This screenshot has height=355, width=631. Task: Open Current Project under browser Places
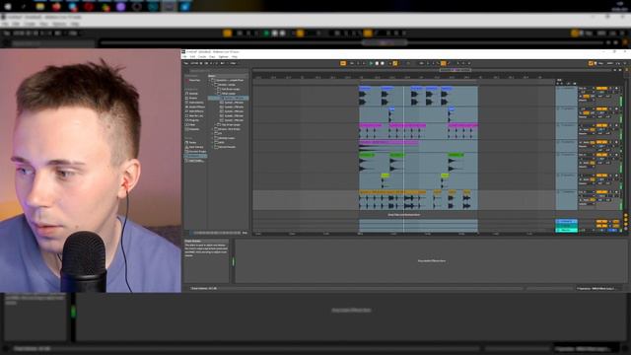coord(196,151)
